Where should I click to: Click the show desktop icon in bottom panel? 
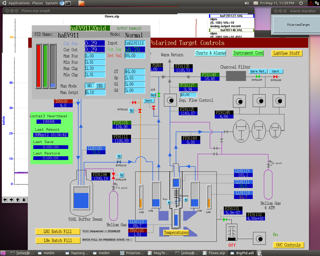click(x=3, y=253)
